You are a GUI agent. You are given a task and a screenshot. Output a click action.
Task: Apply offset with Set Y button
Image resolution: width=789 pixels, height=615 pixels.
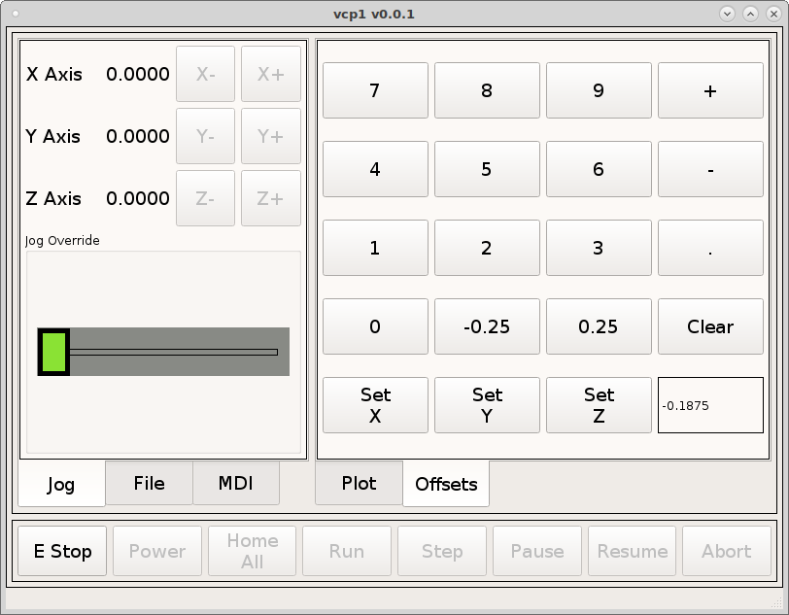coord(487,405)
